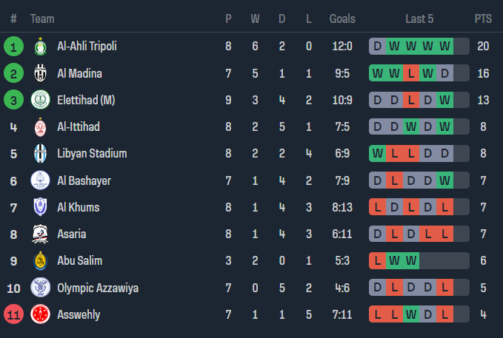This screenshot has height=338, width=503.
Task: Click the Al Bashayer club badge
Action: [40, 180]
